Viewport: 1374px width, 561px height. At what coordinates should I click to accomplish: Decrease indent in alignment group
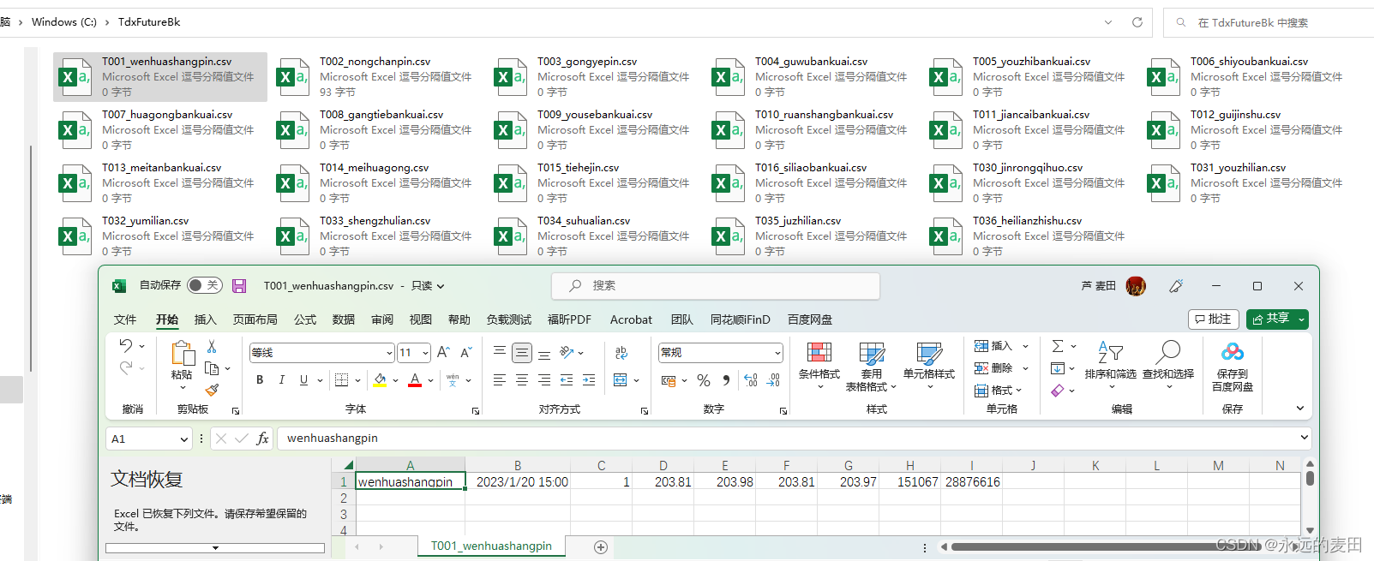tap(567, 379)
